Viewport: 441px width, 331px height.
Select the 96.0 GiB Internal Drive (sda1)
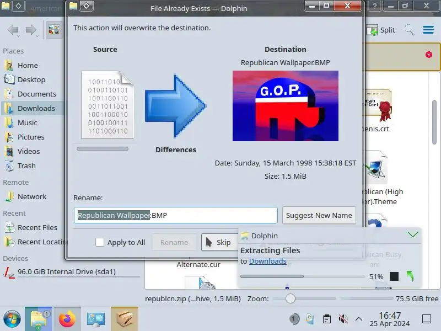[66, 272]
